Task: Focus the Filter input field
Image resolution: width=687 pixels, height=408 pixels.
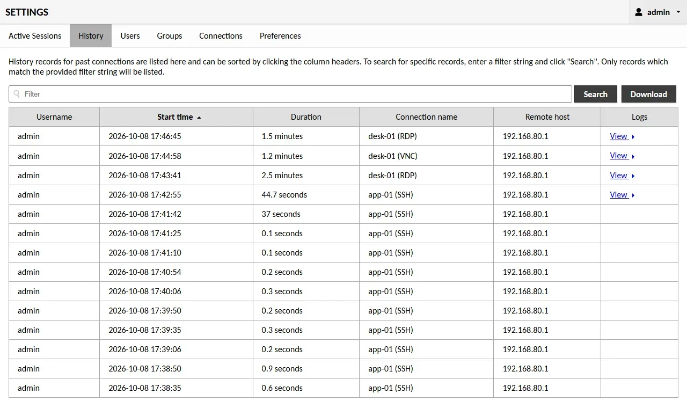Action: point(290,94)
